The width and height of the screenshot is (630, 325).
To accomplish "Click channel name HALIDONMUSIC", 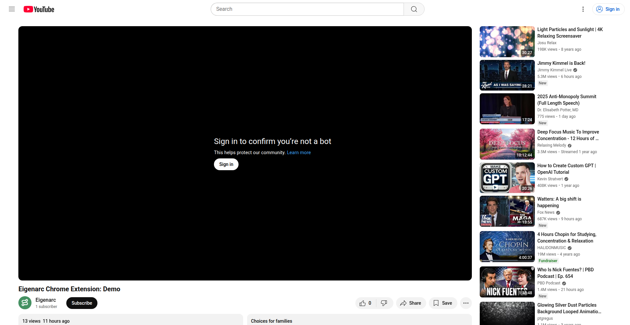I will [552, 248].
